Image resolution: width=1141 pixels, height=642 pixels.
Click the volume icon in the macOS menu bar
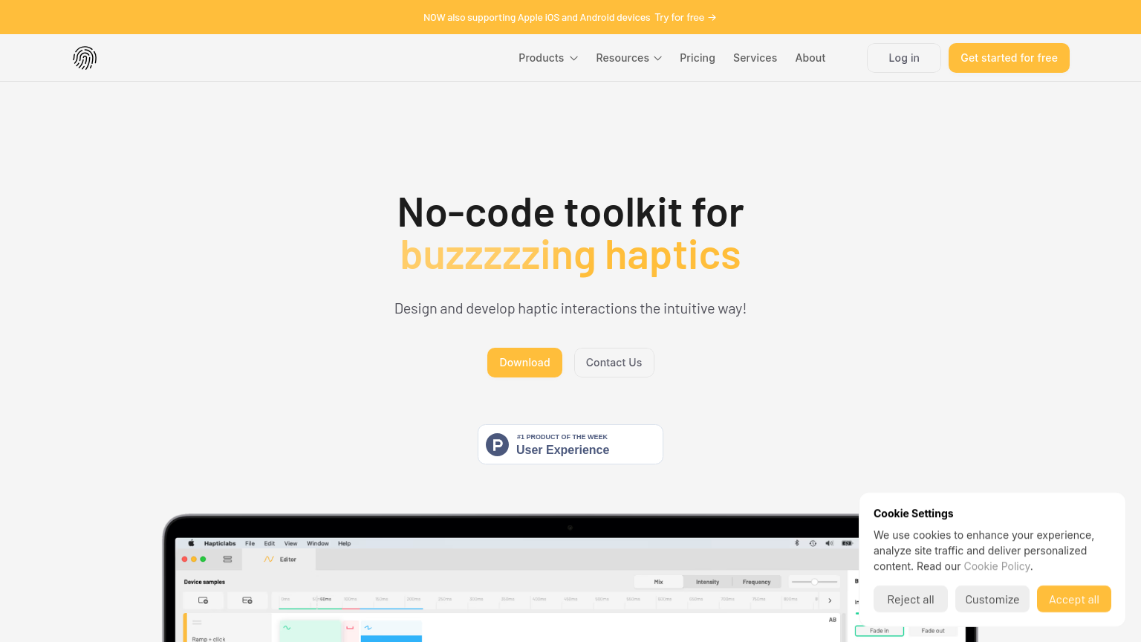[829, 543]
